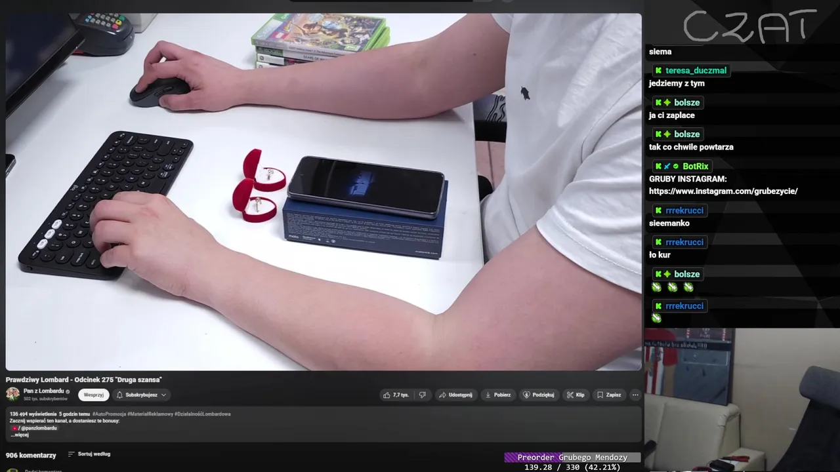Click the Preorder Grubego Mendozy progress bar

point(572,458)
